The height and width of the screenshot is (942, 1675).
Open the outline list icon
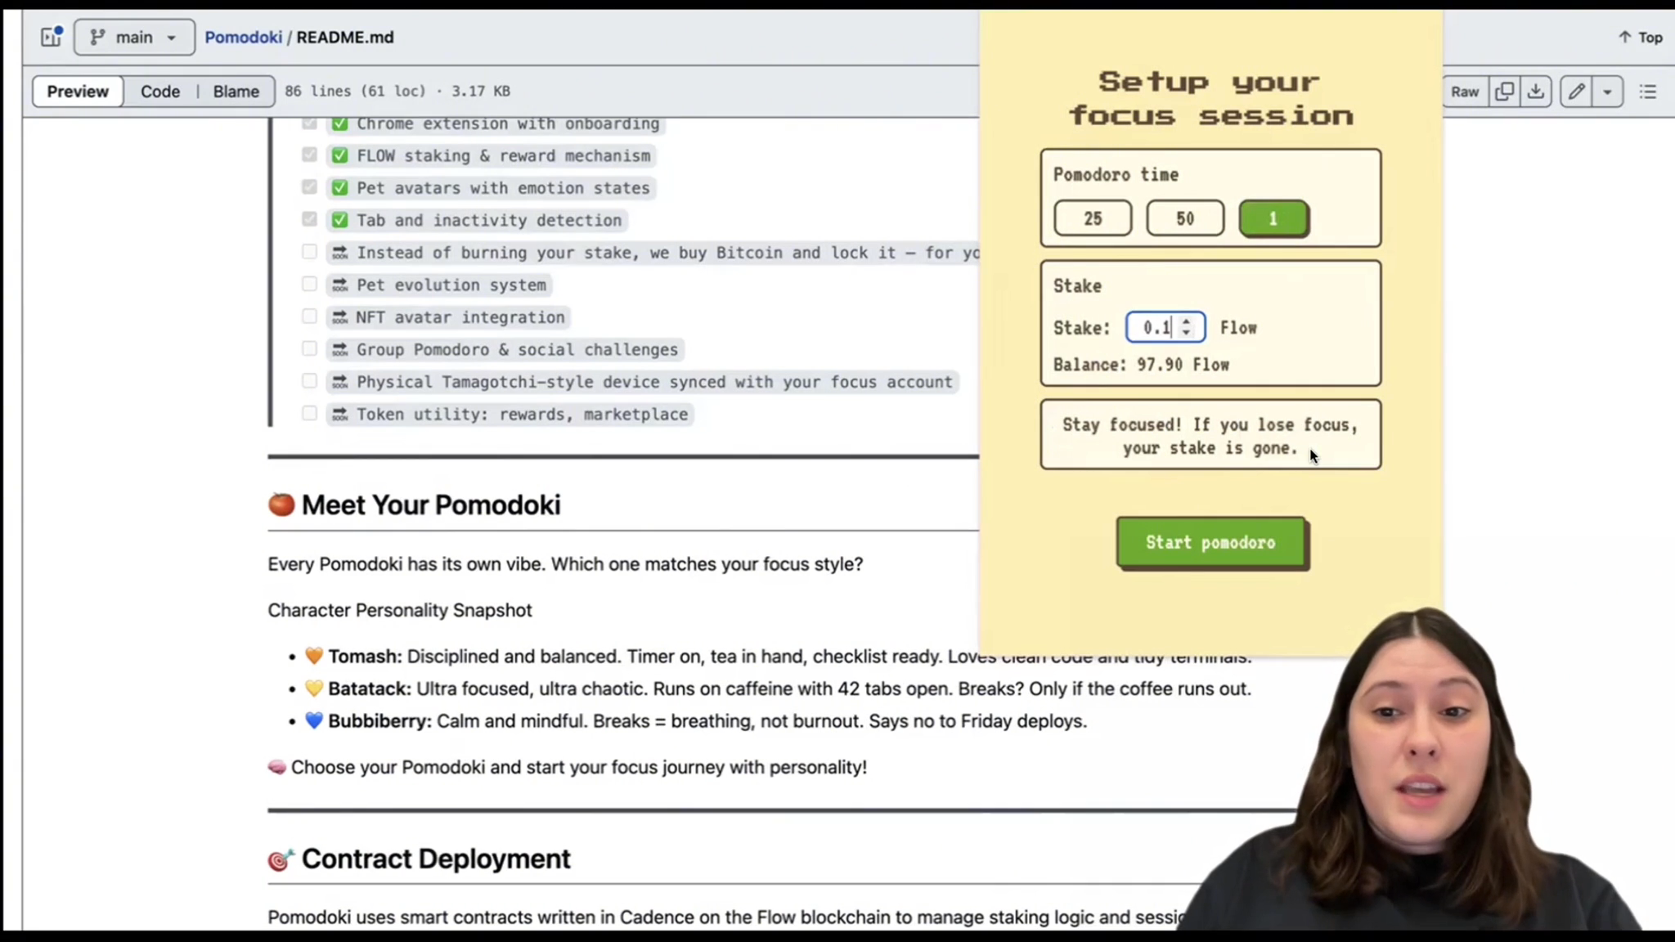[1648, 92]
